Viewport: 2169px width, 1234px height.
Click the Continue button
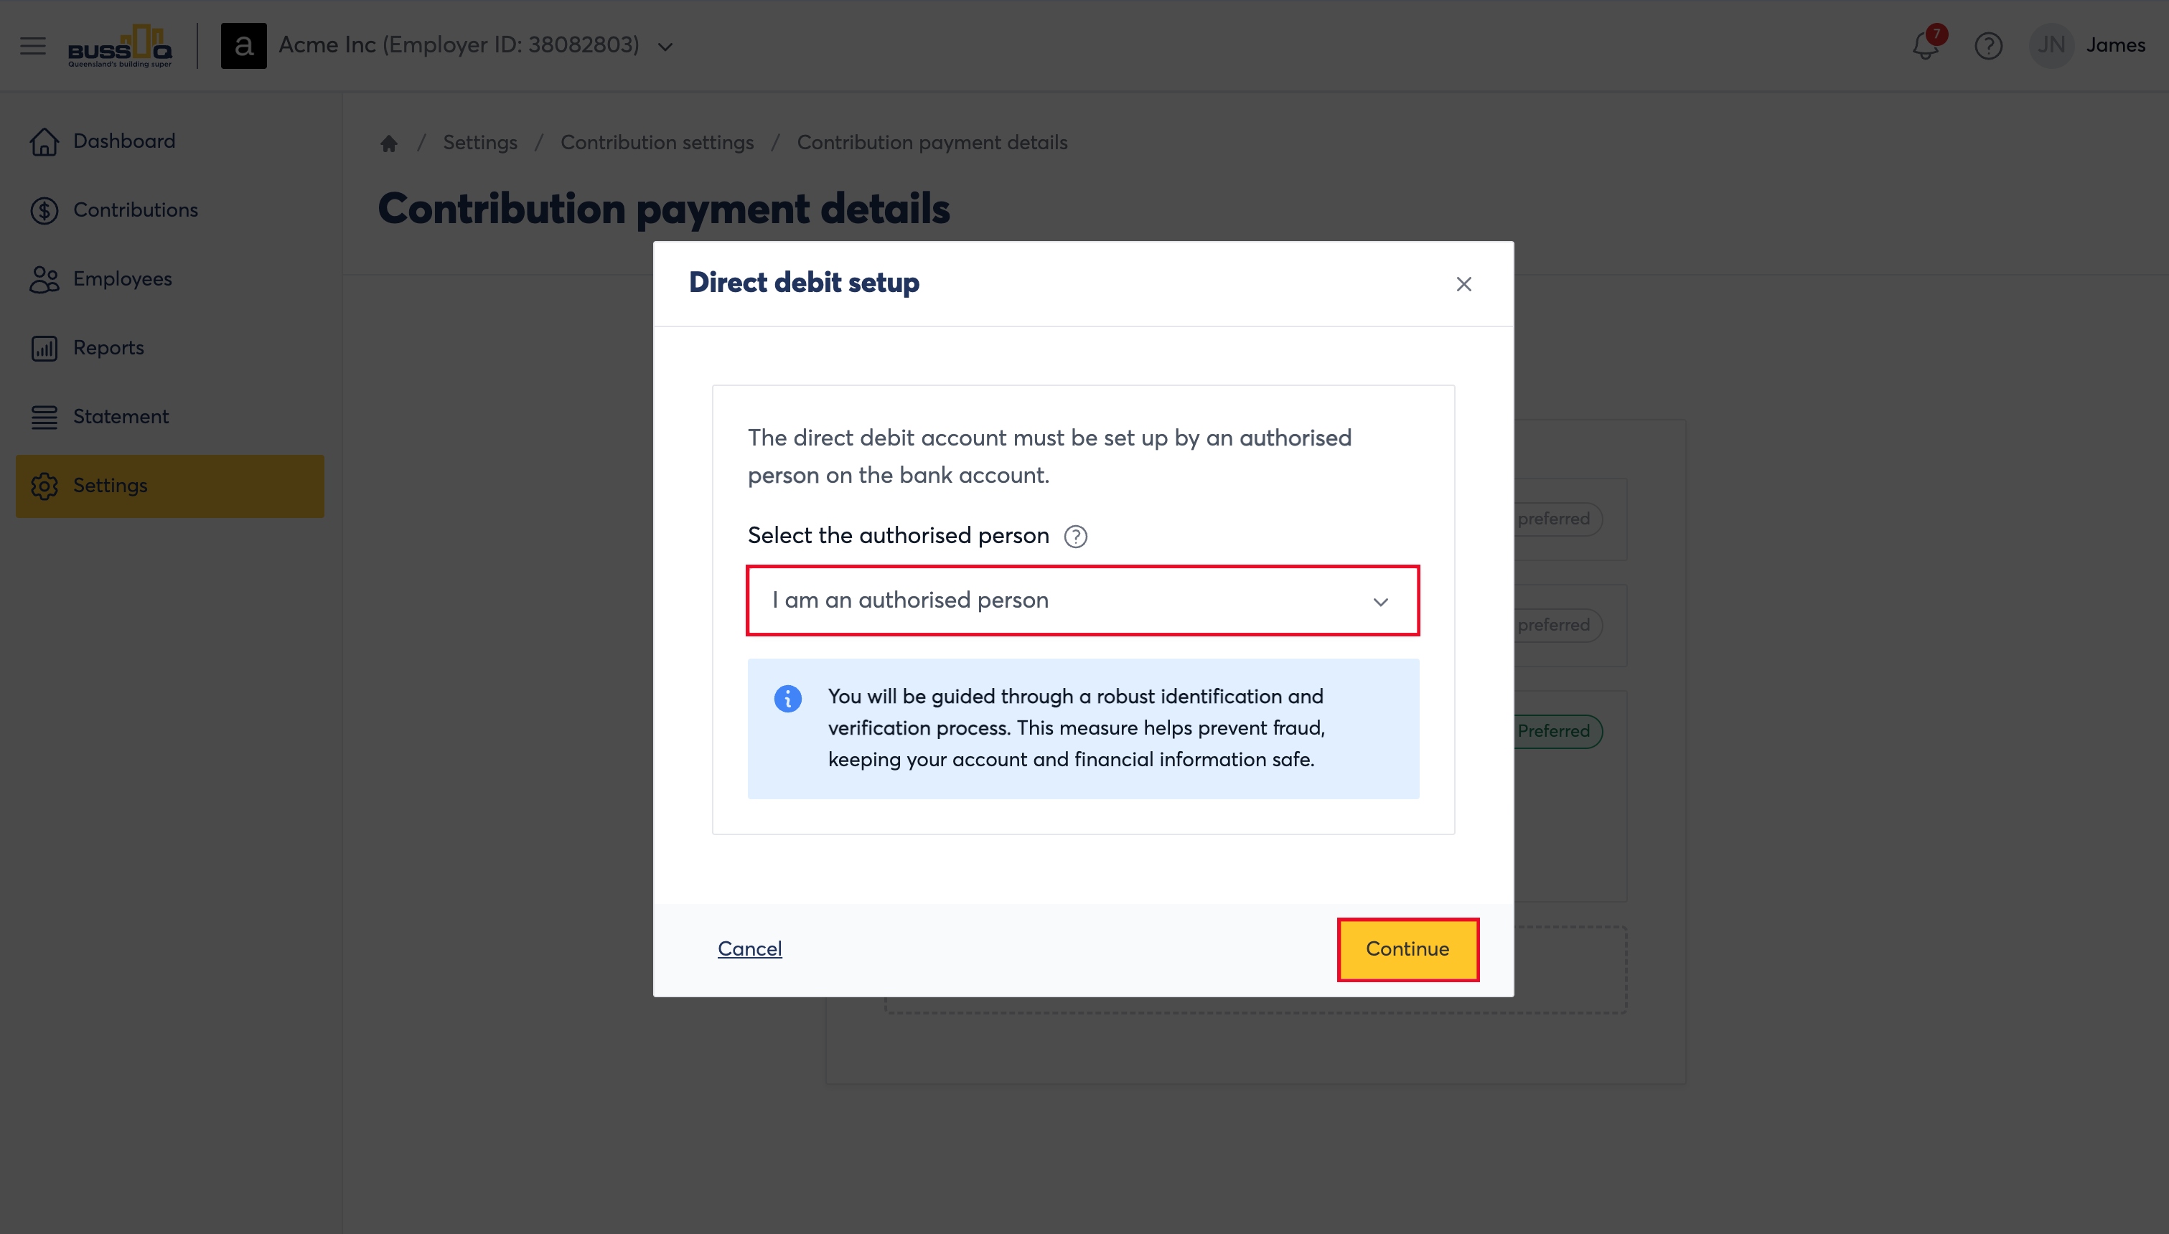pyautogui.click(x=1408, y=949)
